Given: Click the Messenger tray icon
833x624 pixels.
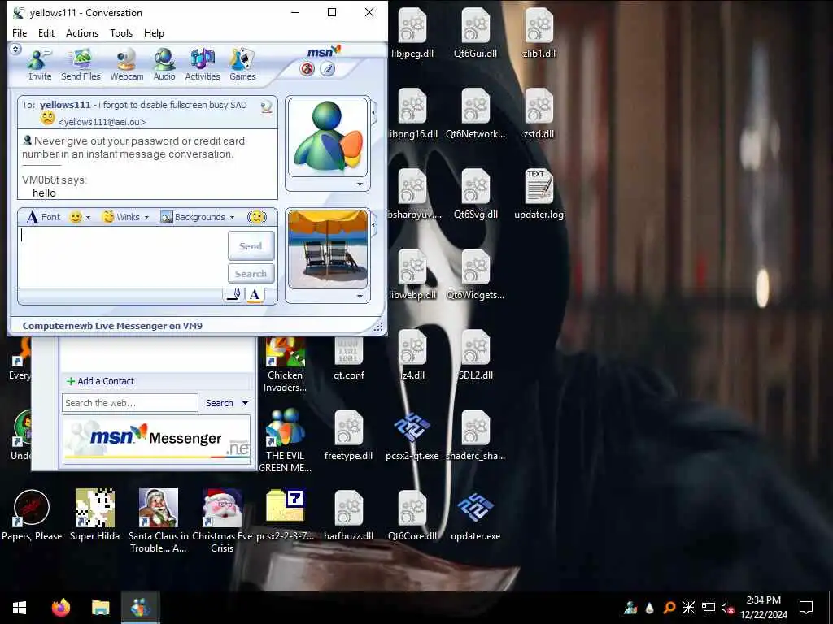Looking at the screenshot, I should [x=630, y=608].
